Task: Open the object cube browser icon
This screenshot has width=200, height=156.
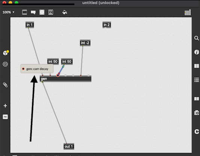Action: click(6, 53)
